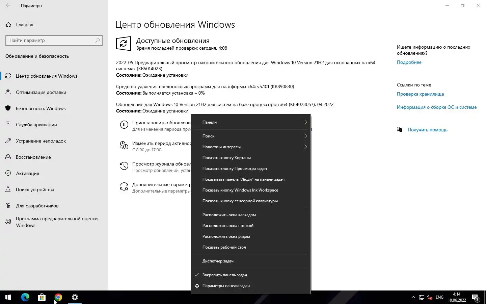Open the Home (Главная) icon
486x304 pixels.
pos(8,25)
